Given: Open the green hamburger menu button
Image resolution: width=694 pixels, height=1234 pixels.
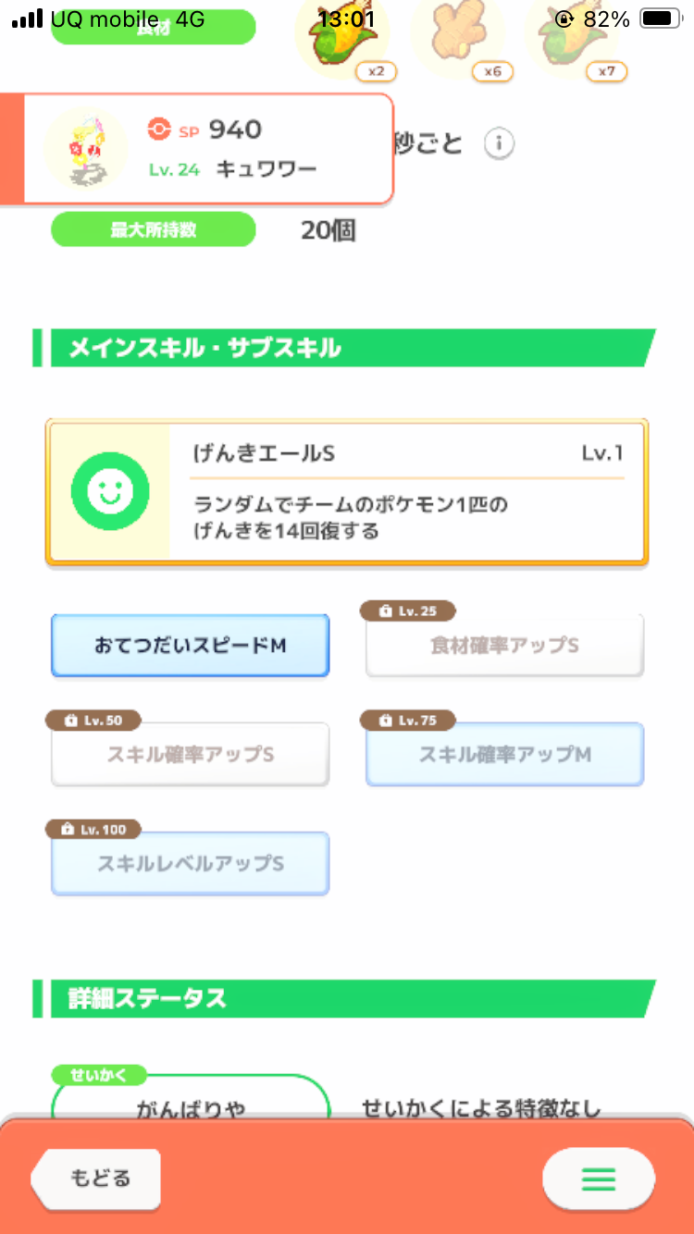Looking at the screenshot, I should 598,1178.
